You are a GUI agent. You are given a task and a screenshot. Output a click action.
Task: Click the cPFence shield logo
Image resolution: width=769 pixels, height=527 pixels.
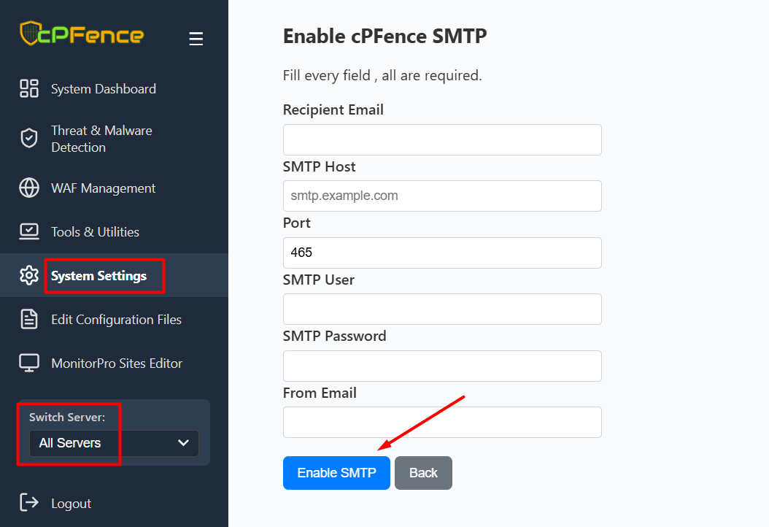pyautogui.click(x=29, y=34)
